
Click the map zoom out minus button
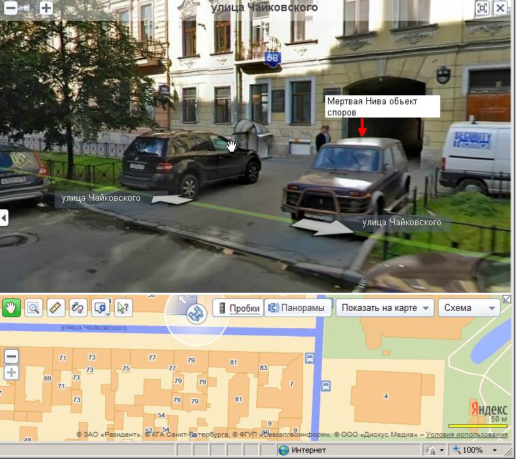[11, 357]
